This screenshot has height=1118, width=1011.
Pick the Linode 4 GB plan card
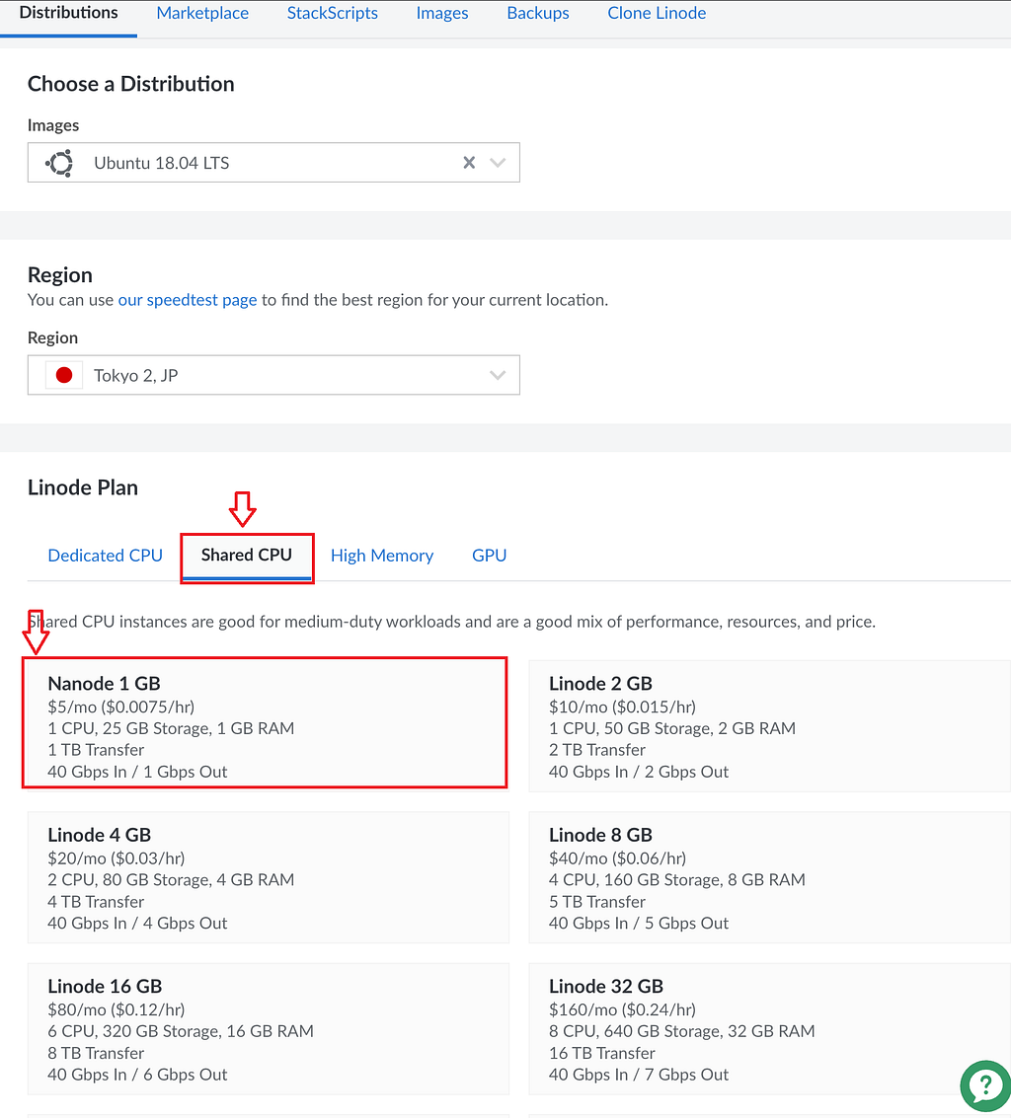(x=269, y=877)
